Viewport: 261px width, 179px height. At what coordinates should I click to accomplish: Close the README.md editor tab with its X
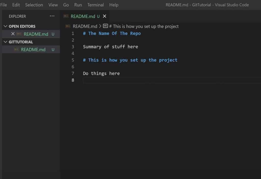104,16
